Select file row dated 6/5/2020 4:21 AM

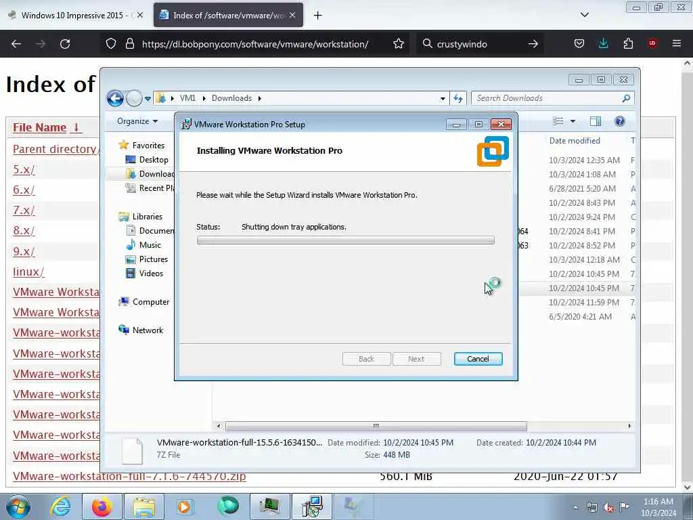click(580, 317)
